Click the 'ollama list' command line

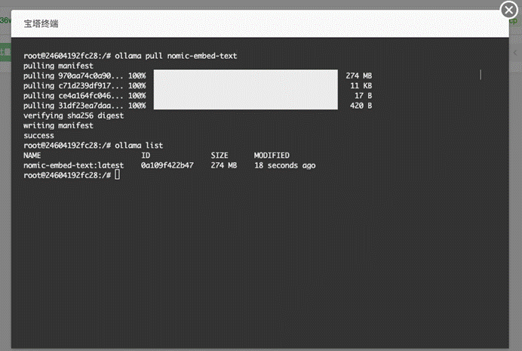click(94, 146)
